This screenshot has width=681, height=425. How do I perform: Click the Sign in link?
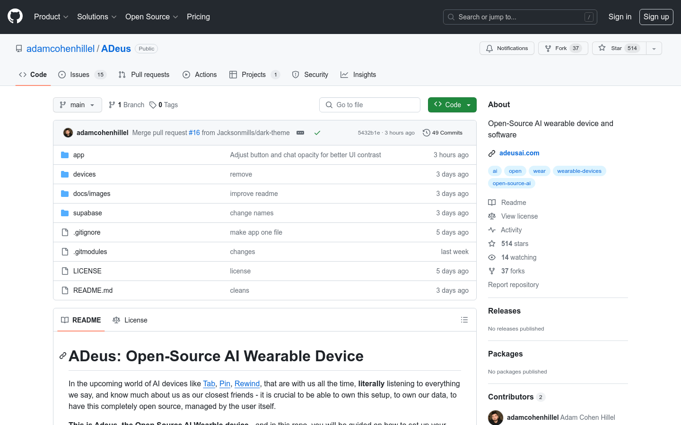click(620, 17)
